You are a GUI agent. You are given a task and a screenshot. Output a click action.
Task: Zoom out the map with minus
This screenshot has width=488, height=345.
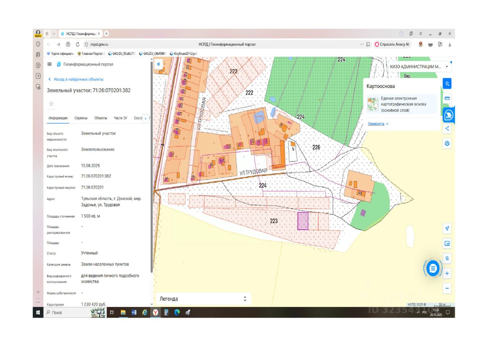pyautogui.click(x=447, y=288)
